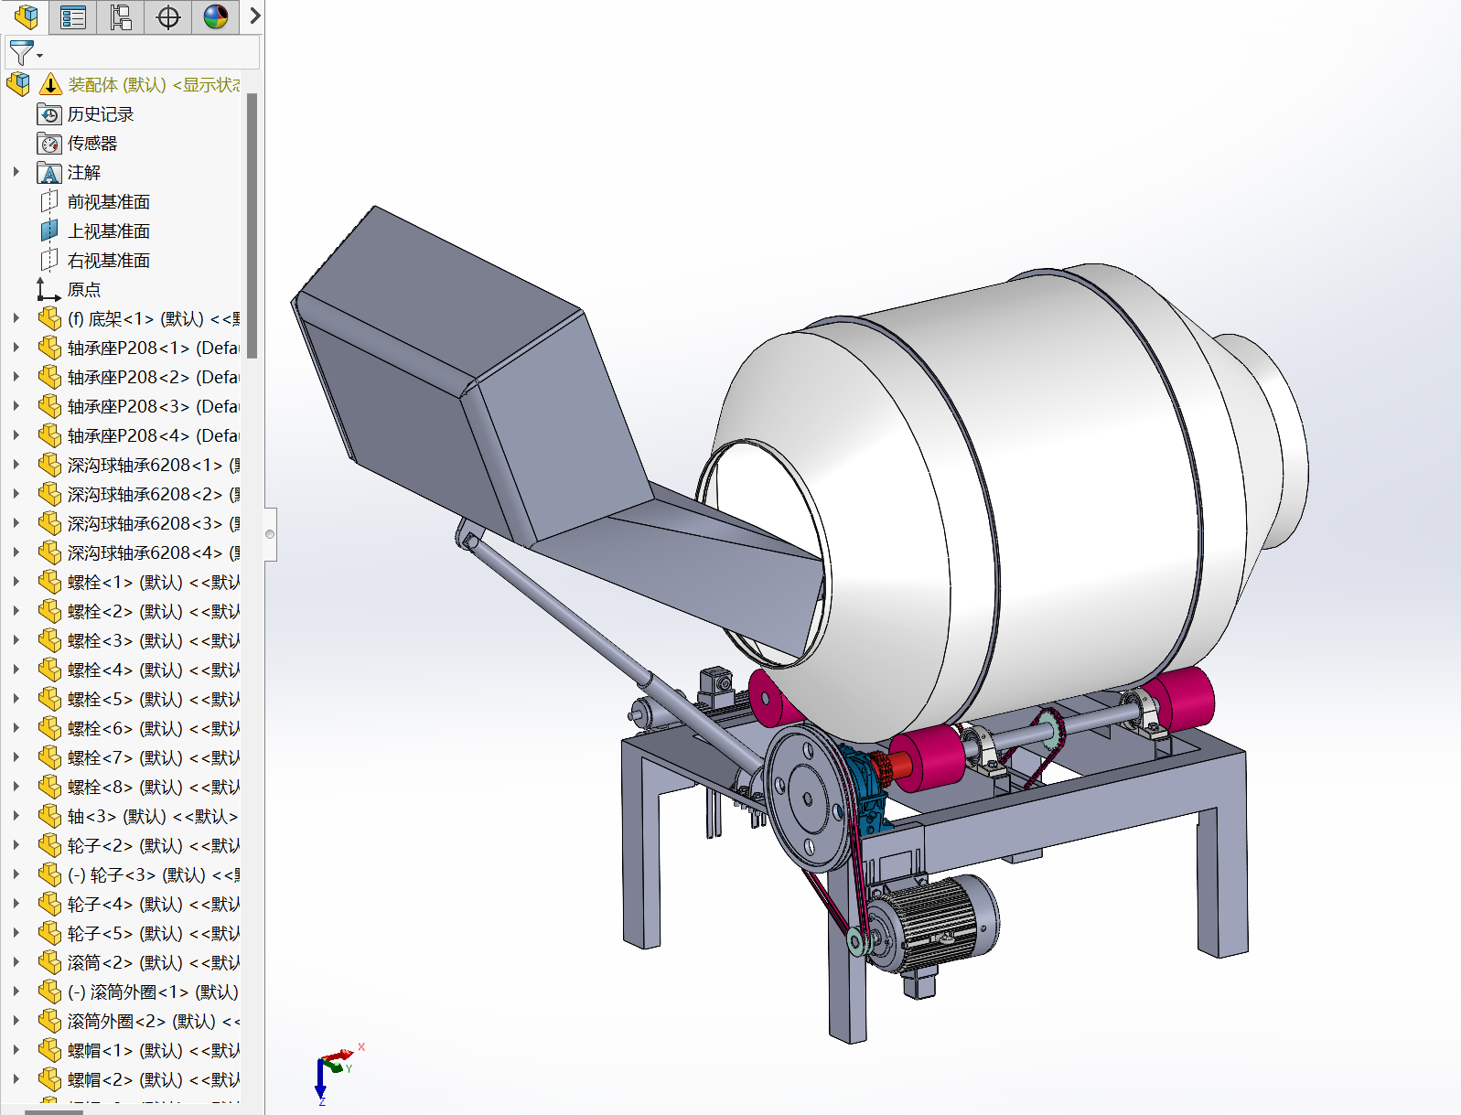Click the 上视基准面 plane icon

[x=49, y=231]
